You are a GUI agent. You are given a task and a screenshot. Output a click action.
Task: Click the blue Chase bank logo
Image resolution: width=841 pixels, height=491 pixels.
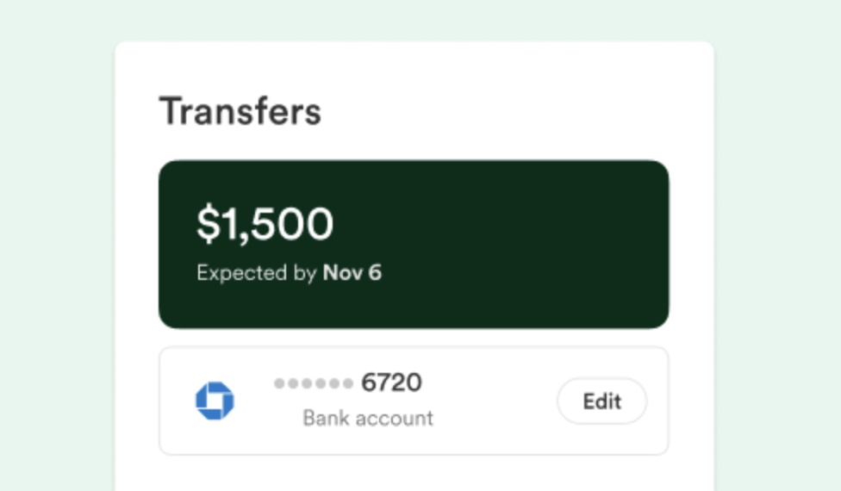pyautogui.click(x=215, y=401)
